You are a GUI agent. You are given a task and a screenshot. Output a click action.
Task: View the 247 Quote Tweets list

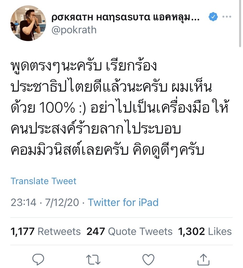click(x=129, y=231)
